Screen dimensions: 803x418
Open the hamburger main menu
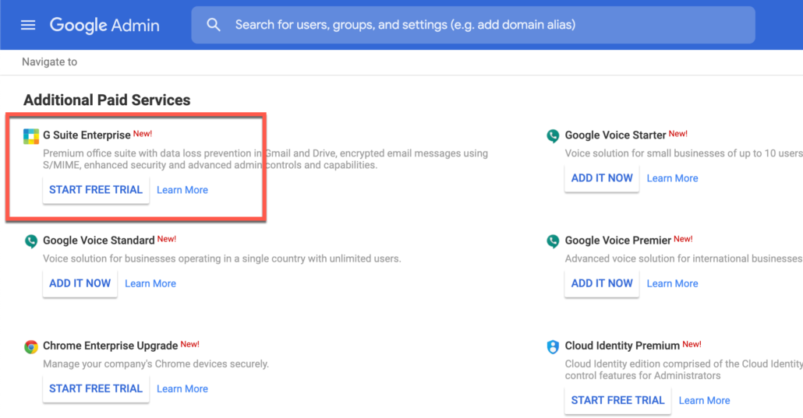(28, 25)
